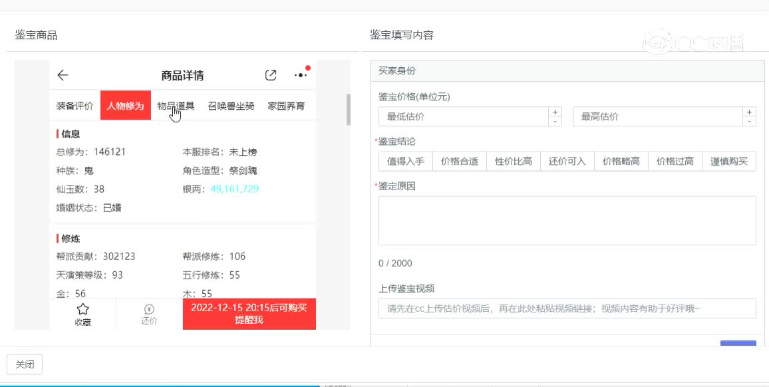The height and width of the screenshot is (387, 769).
Task: Open the three-dot more menu
Action: pos(301,75)
